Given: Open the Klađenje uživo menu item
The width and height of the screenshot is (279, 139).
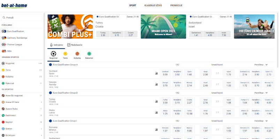Looking at the screenshot, I should pyautogui.click(x=153, y=6).
